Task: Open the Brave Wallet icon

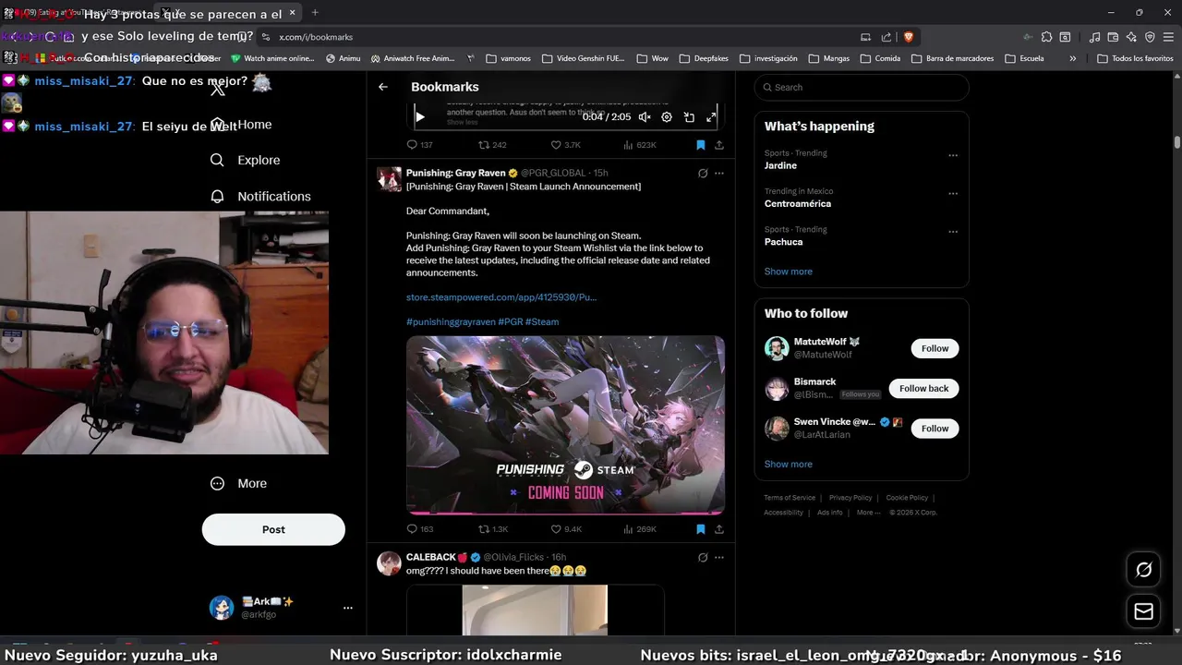Action: (x=1113, y=37)
